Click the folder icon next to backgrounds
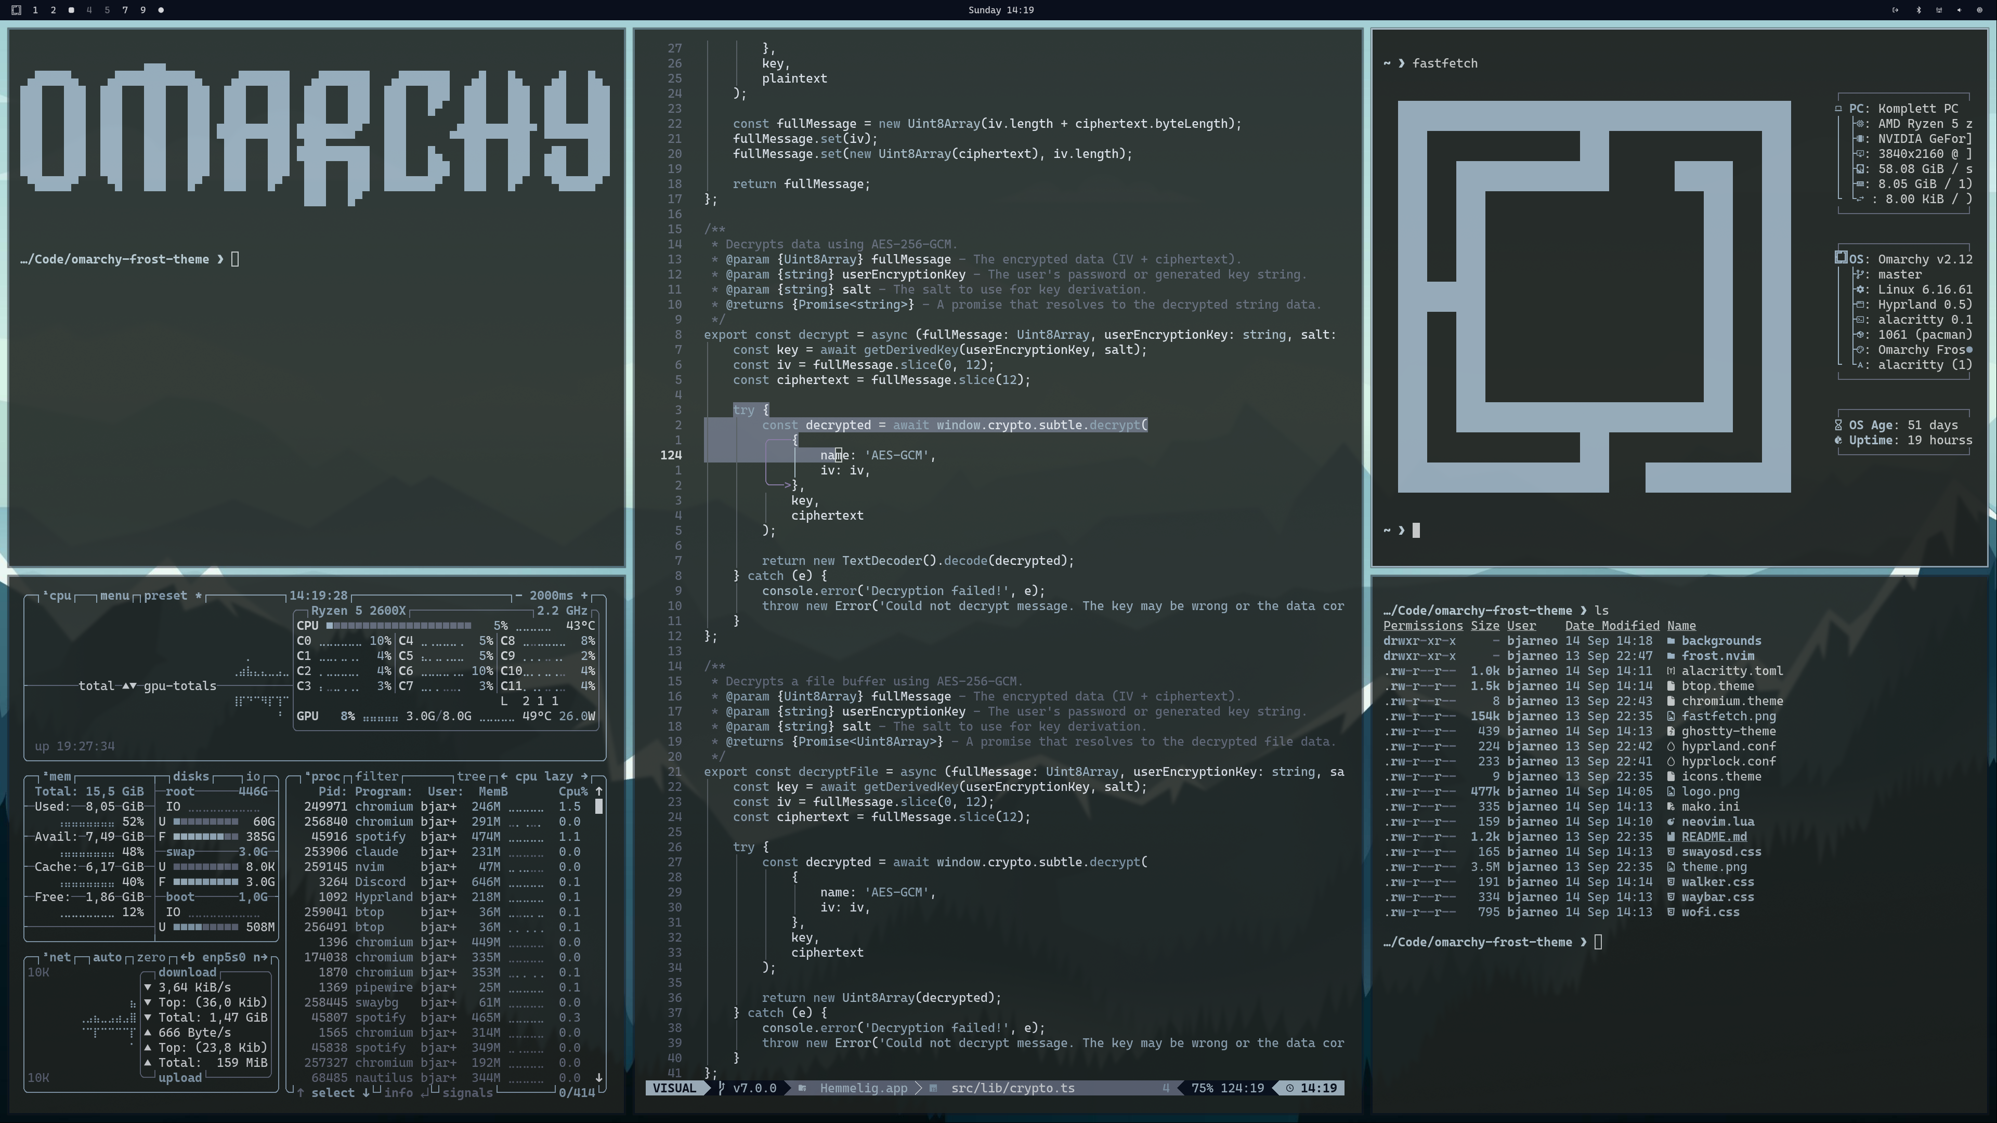The height and width of the screenshot is (1123, 1997). (x=1670, y=641)
